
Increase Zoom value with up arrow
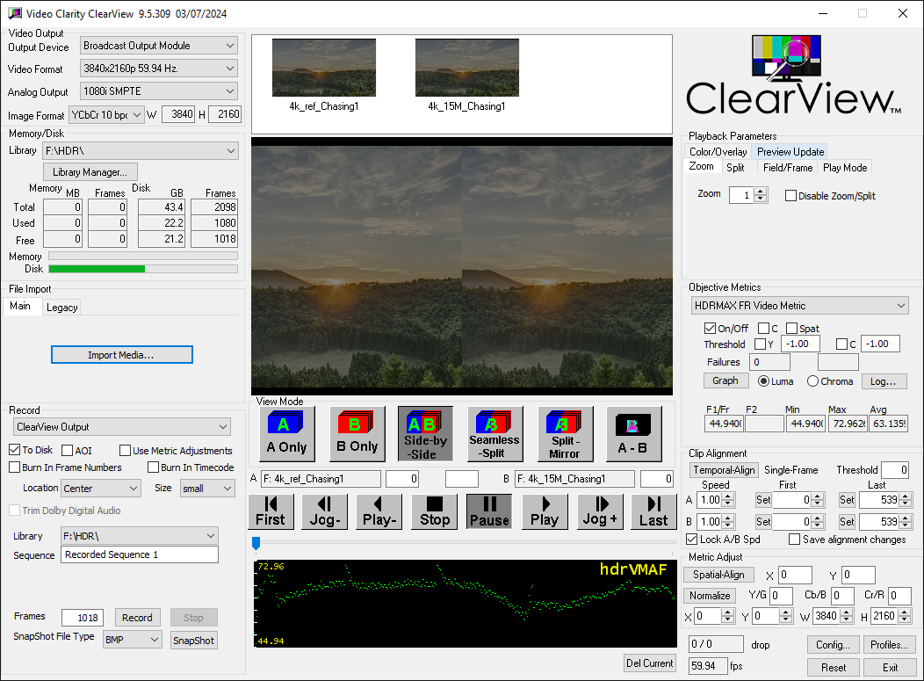point(761,191)
